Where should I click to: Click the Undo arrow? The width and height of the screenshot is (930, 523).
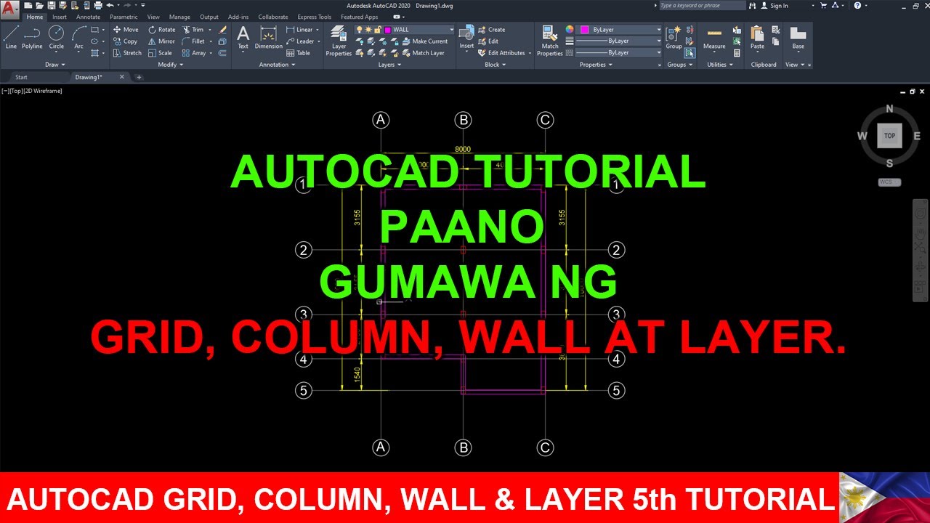pos(110,6)
